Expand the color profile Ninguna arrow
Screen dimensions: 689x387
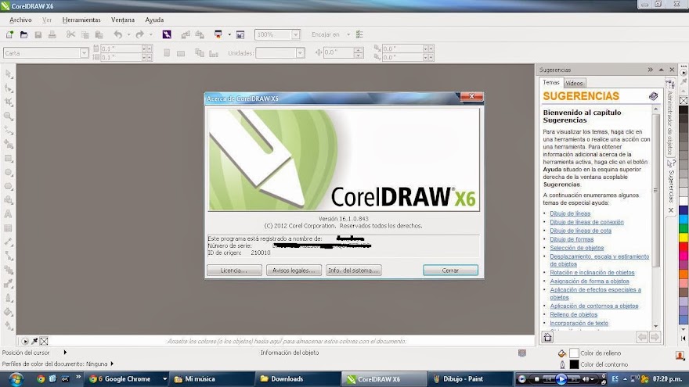tap(112, 364)
